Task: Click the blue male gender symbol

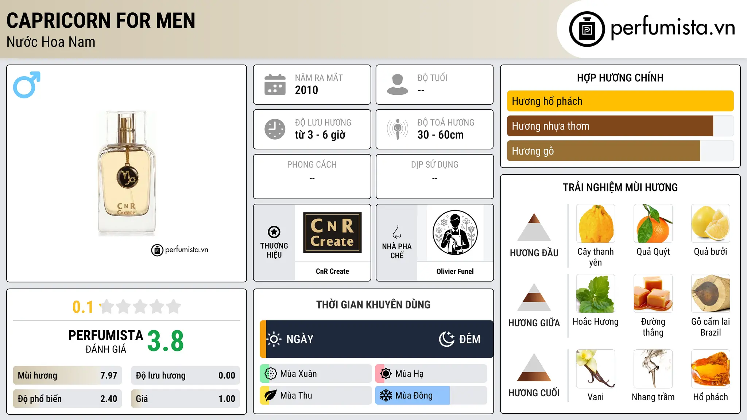Action: pyautogui.click(x=27, y=85)
